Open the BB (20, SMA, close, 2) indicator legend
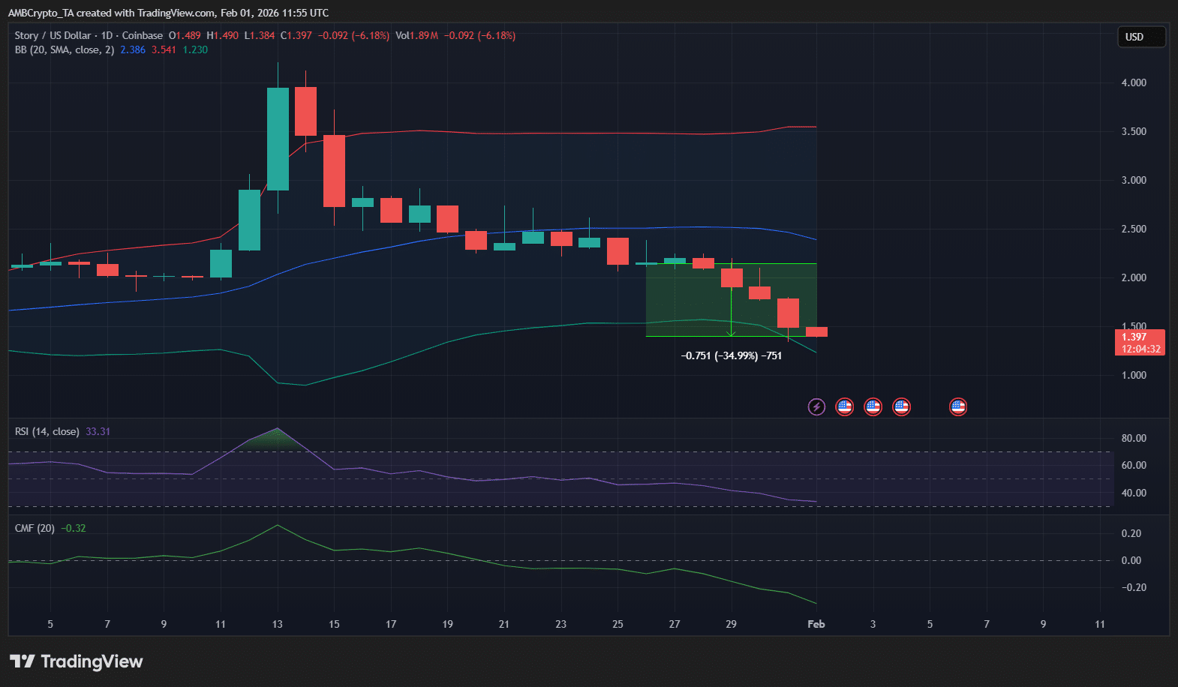The image size is (1178, 687). (65, 49)
